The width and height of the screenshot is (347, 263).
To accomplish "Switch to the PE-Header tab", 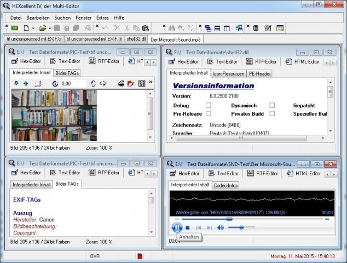I will click(259, 73).
